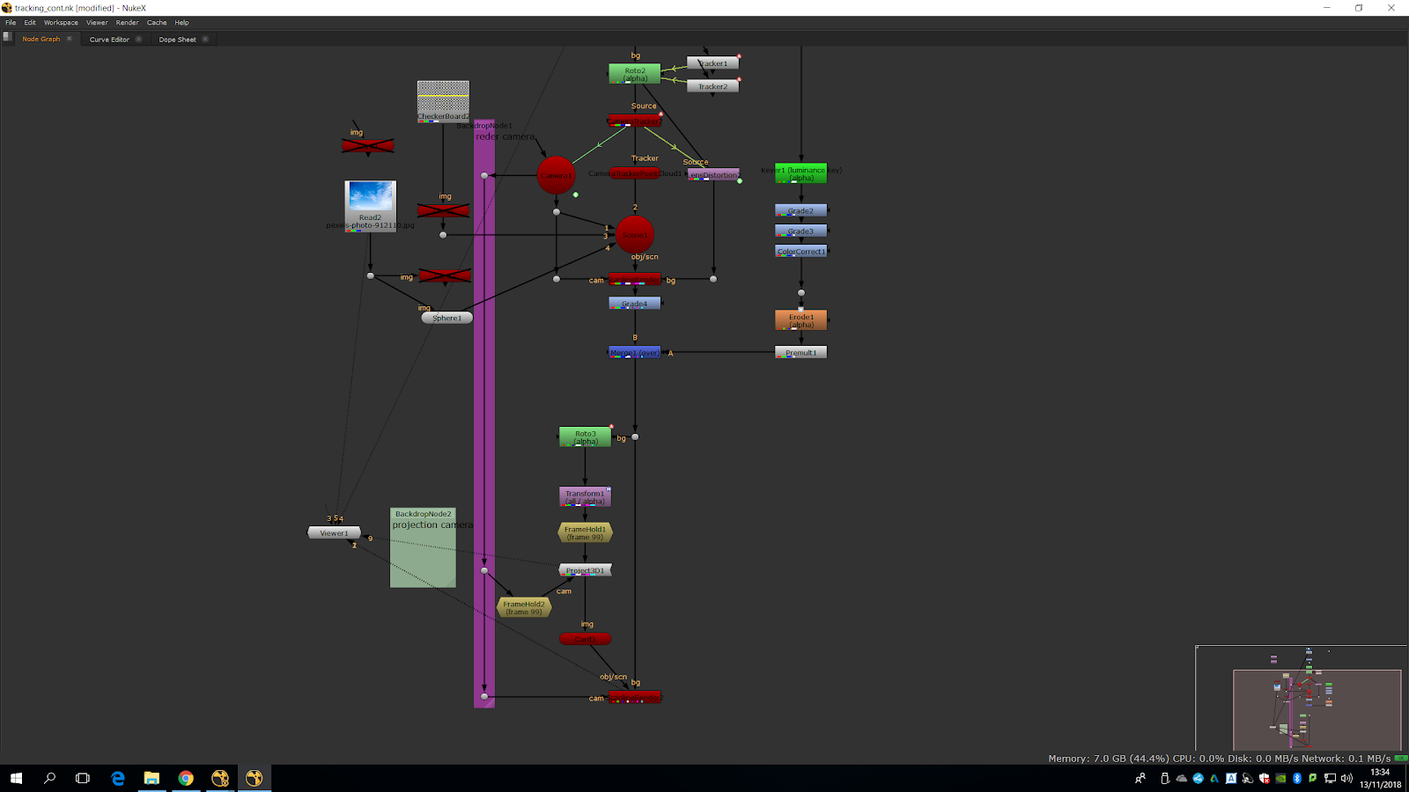Close the Dope Sheet tab

tap(205, 39)
